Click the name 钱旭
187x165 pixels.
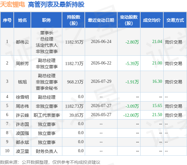click(x=22, y=82)
